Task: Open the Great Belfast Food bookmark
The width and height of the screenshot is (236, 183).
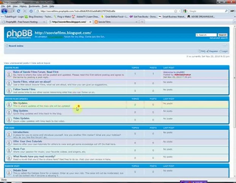Action: [x=115, y=17]
